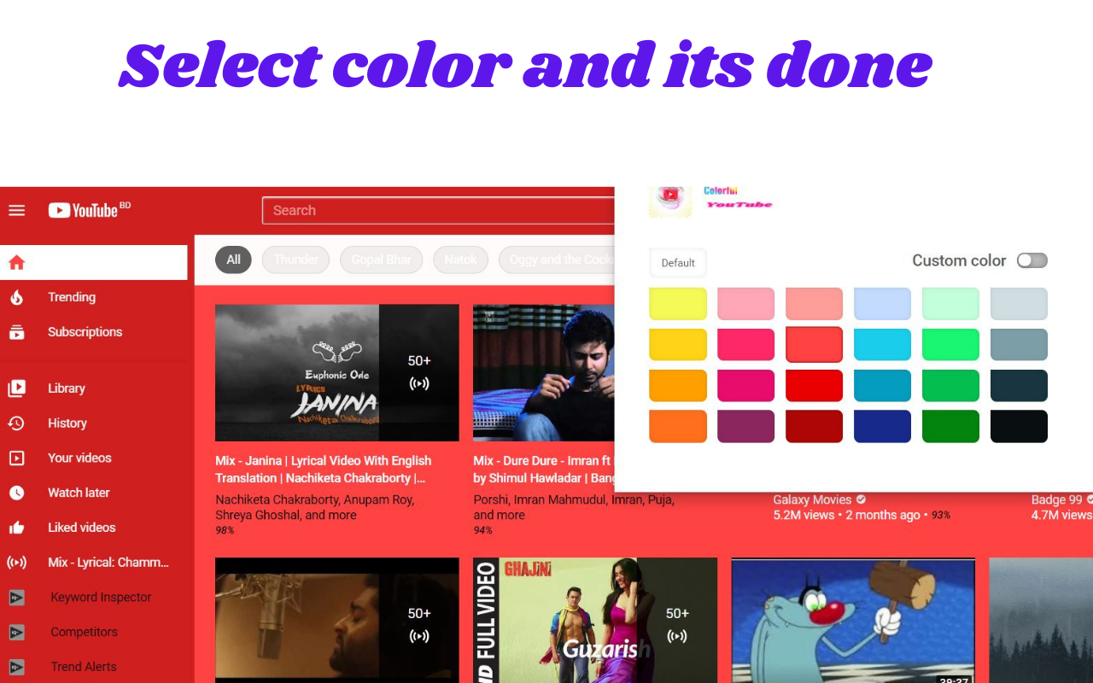Select the bright green swatch
Viewport: 1093px width, 683px height.
click(951, 345)
